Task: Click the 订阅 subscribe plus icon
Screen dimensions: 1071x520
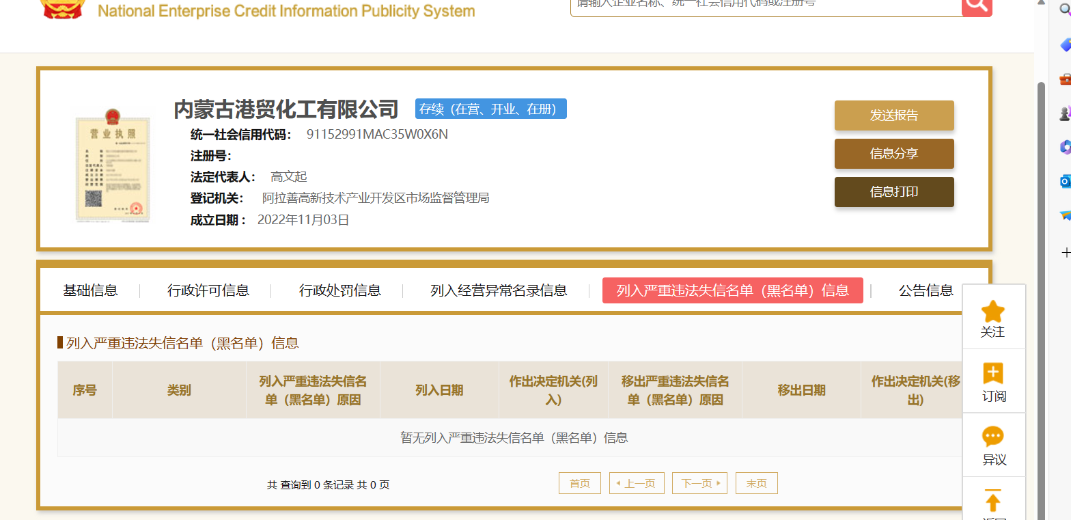Action: [993, 374]
